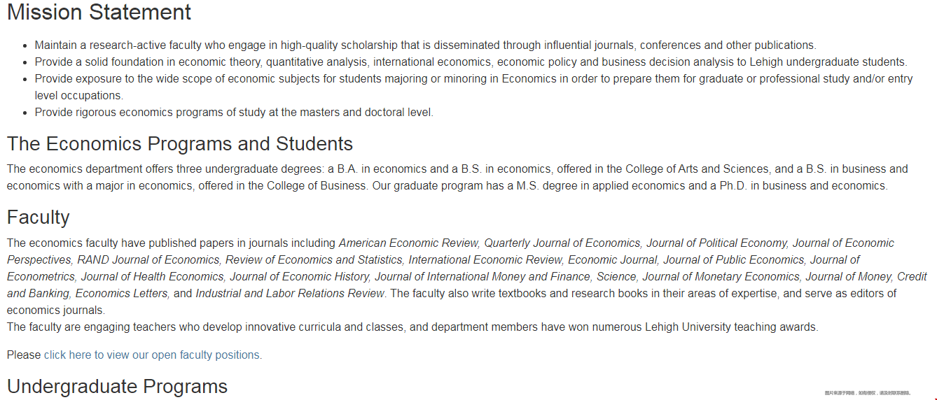Click Industrial and Labor Relations Review text
The height and width of the screenshot is (400, 937).
coord(290,293)
